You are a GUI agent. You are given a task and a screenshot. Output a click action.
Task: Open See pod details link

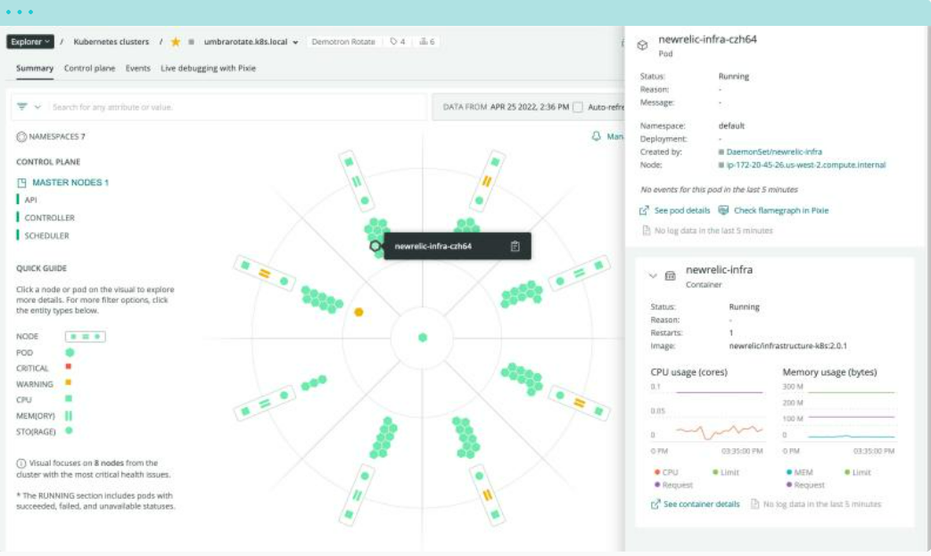[681, 210]
